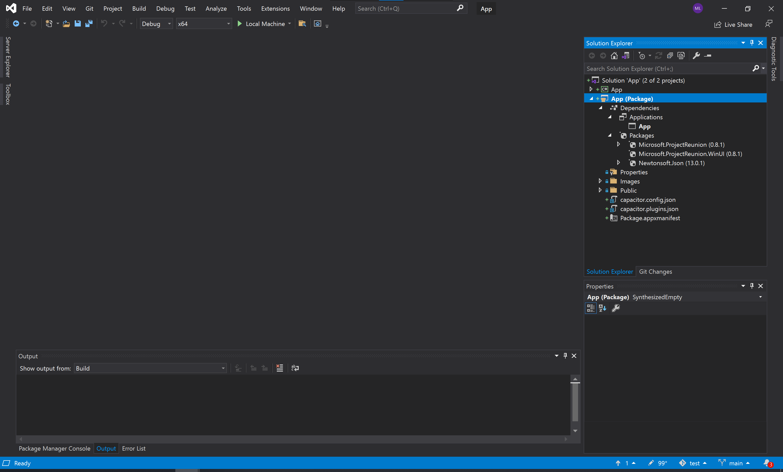Collapse the Packages node
This screenshot has width=783, height=472.
point(609,135)
